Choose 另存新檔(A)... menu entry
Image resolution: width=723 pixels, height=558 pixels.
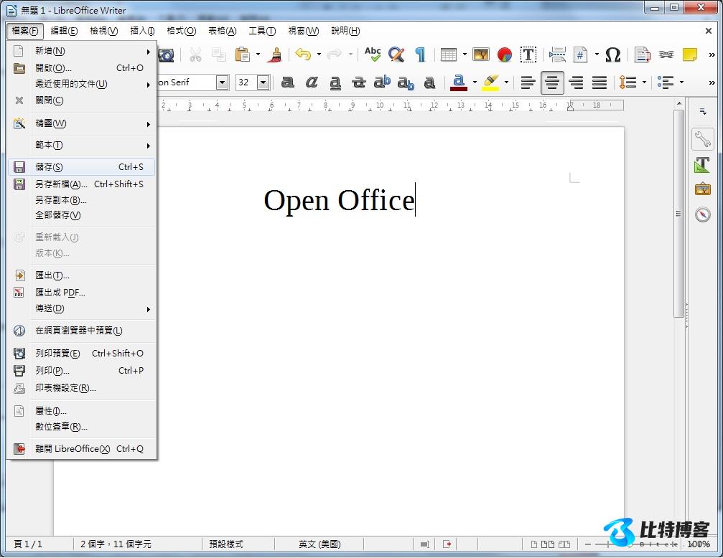(x=82, y=184)
